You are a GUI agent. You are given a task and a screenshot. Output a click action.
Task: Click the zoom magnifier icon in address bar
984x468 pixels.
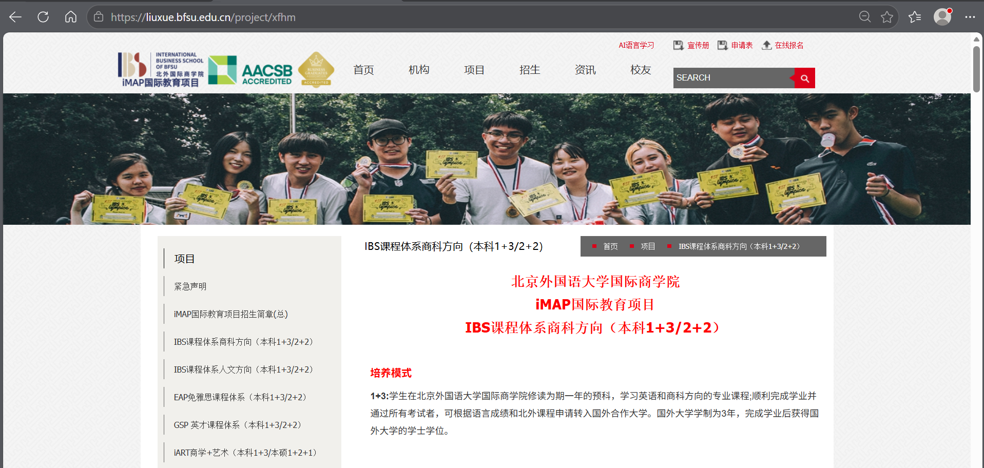click(x=864, y=17)
